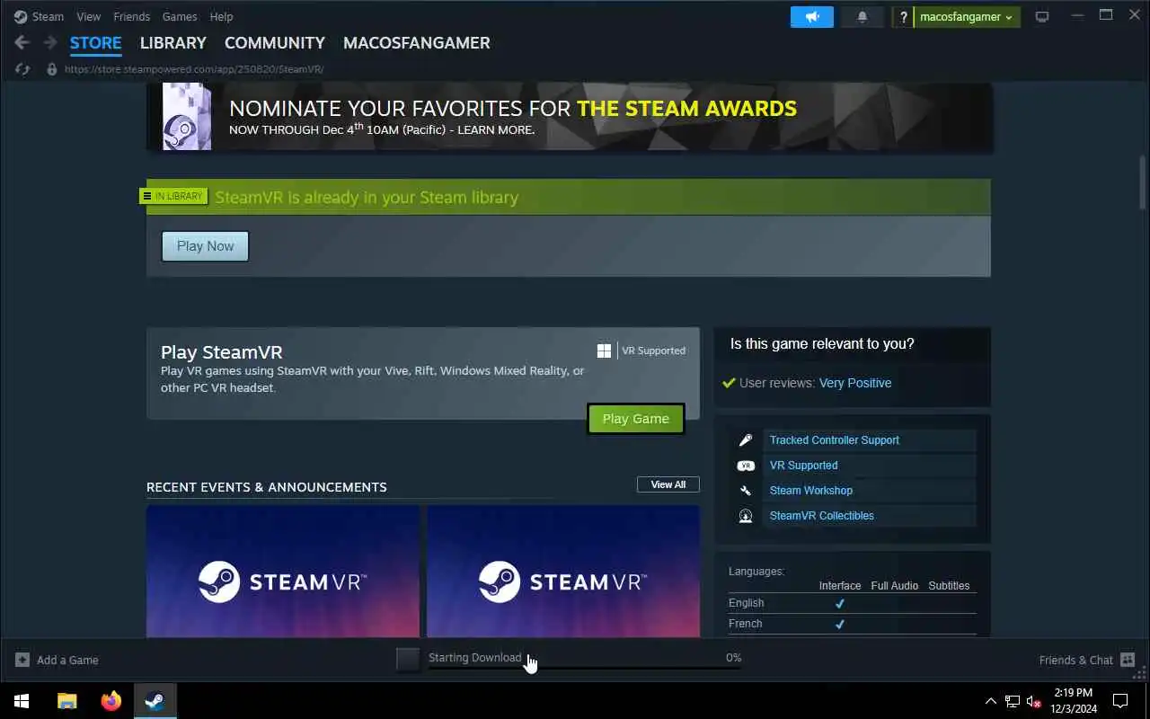Screen dimensions: 1150x719
Task: Open the Help menu
Action: pos(221,16)
